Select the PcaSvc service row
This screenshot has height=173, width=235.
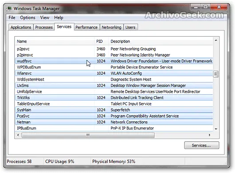click(114, 116)
